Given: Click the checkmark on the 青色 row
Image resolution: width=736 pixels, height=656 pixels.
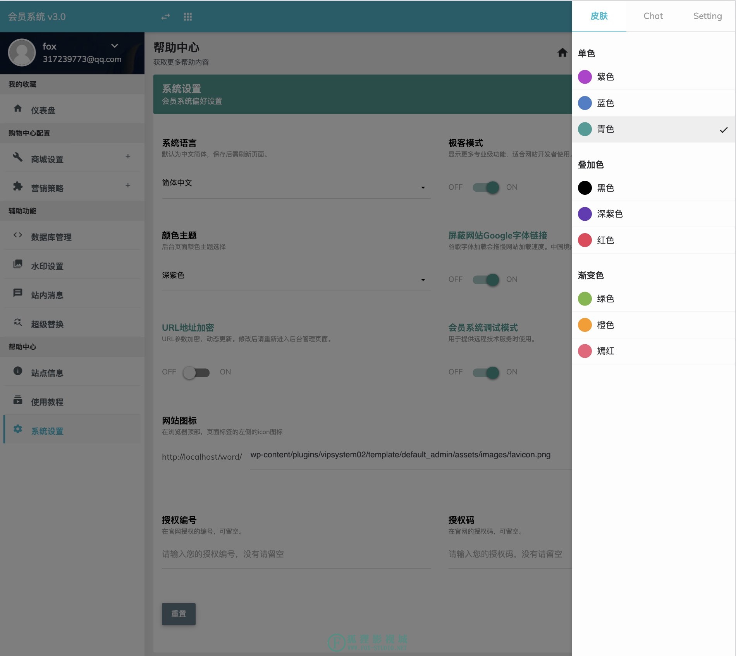Looking at the screenshot, I should point(724,130).
